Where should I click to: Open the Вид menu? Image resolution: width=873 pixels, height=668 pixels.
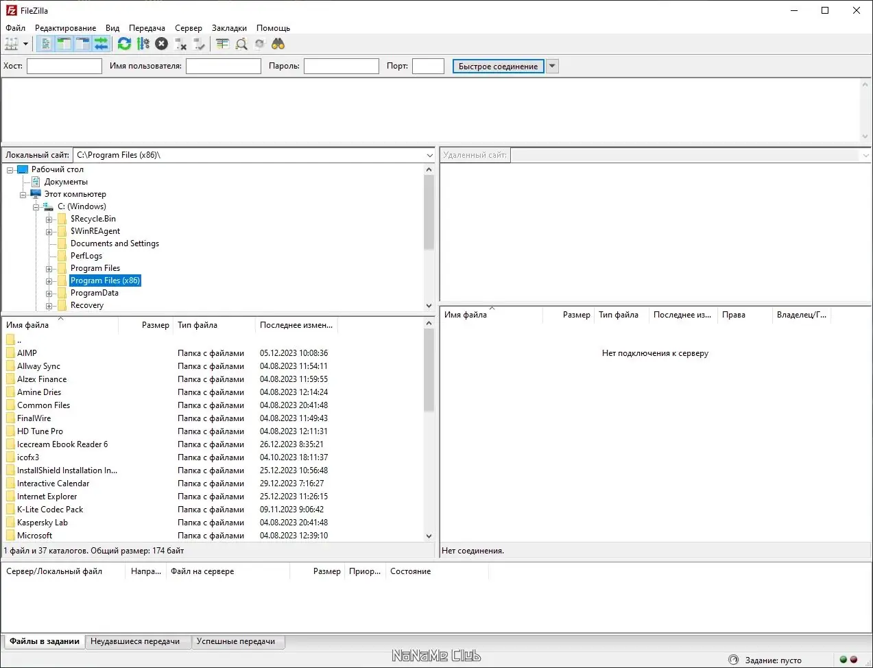pyautogui.click(x=112, y=28)
